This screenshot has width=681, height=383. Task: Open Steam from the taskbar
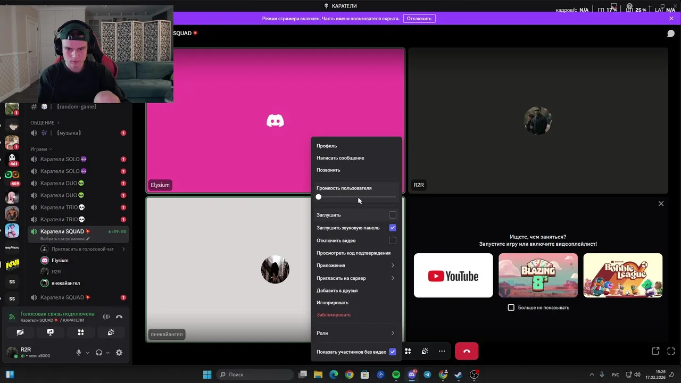[458, 374]
